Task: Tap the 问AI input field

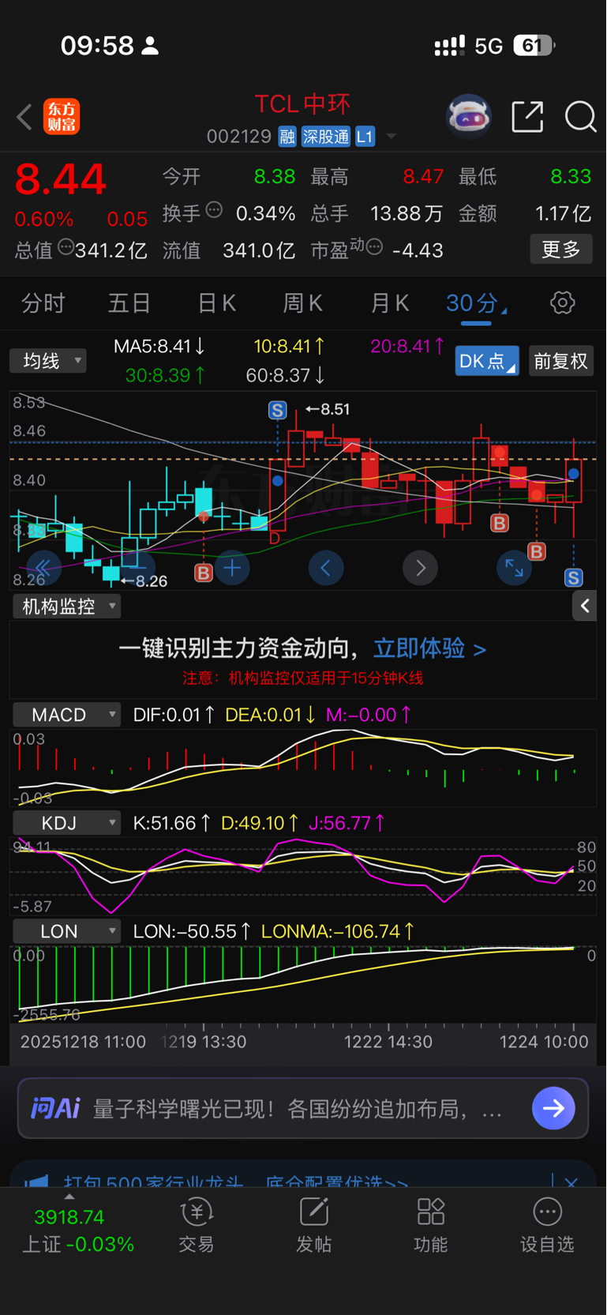Action: coord(303,1108)
